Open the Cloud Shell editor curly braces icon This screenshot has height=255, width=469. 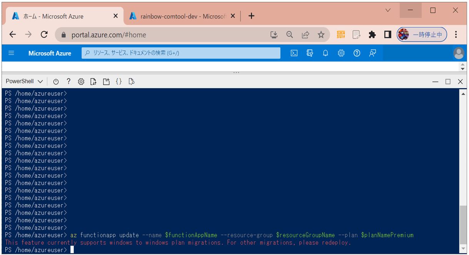click(x=119, y=82)
